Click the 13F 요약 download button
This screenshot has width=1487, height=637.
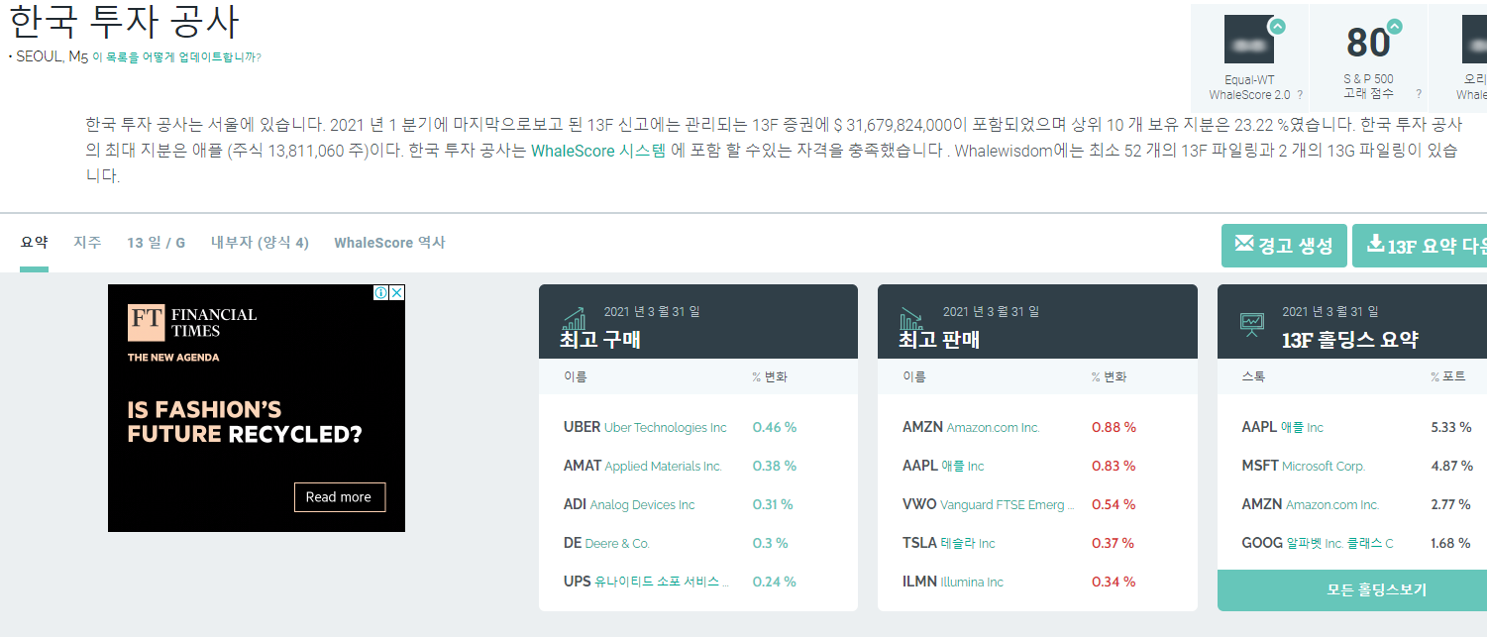click(1420, 246)
